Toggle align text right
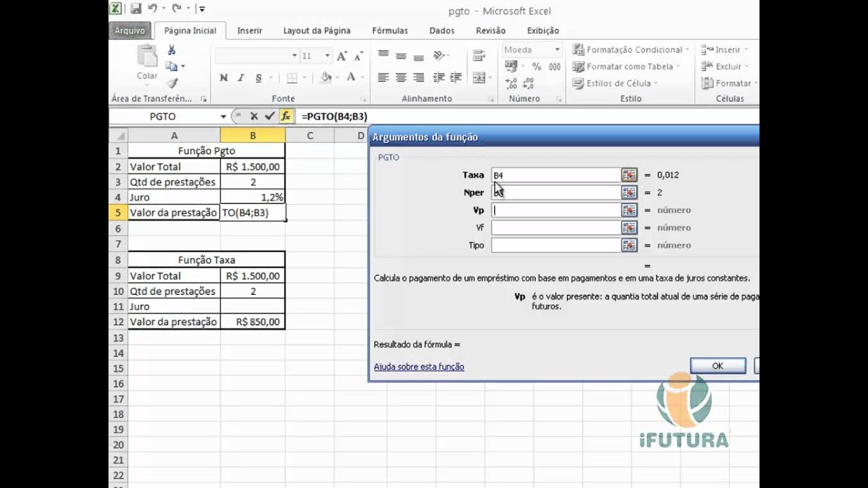 pos(418,77)
